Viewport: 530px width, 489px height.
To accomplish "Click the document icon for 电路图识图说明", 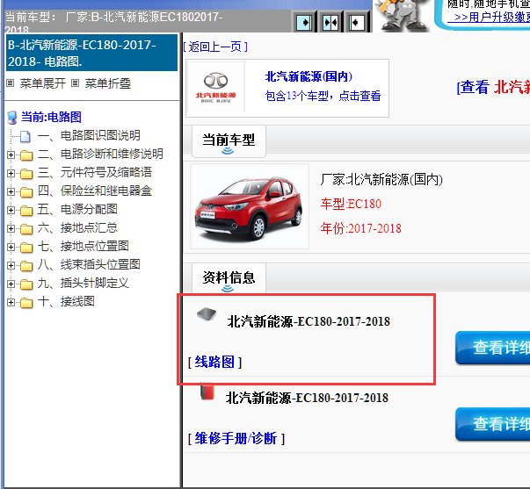I will pyautogui.click(x=25, y=136).
